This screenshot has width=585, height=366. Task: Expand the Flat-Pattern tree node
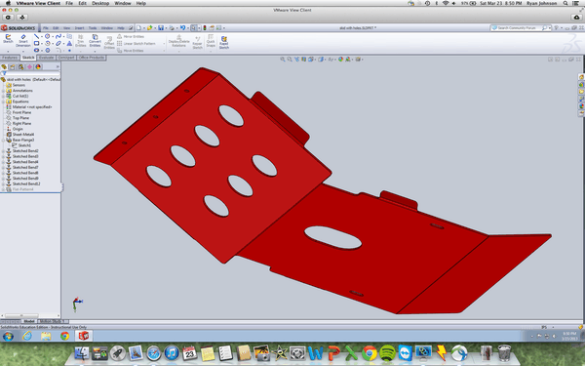click(3, 189)
